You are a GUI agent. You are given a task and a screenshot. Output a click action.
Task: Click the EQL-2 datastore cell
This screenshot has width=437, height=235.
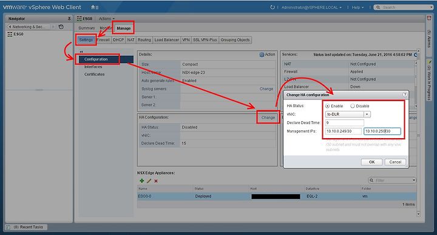(x=312, y=196)
